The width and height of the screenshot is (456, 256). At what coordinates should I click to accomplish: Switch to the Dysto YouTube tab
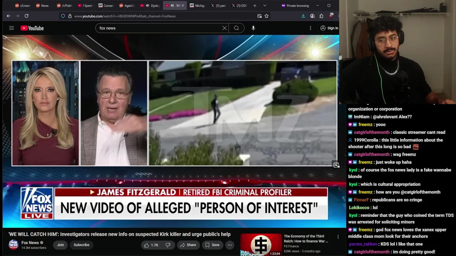[x=150, y=6]
